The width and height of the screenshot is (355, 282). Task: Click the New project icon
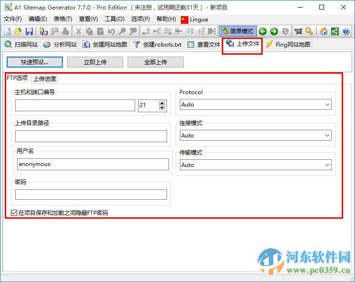pos(7,31)
